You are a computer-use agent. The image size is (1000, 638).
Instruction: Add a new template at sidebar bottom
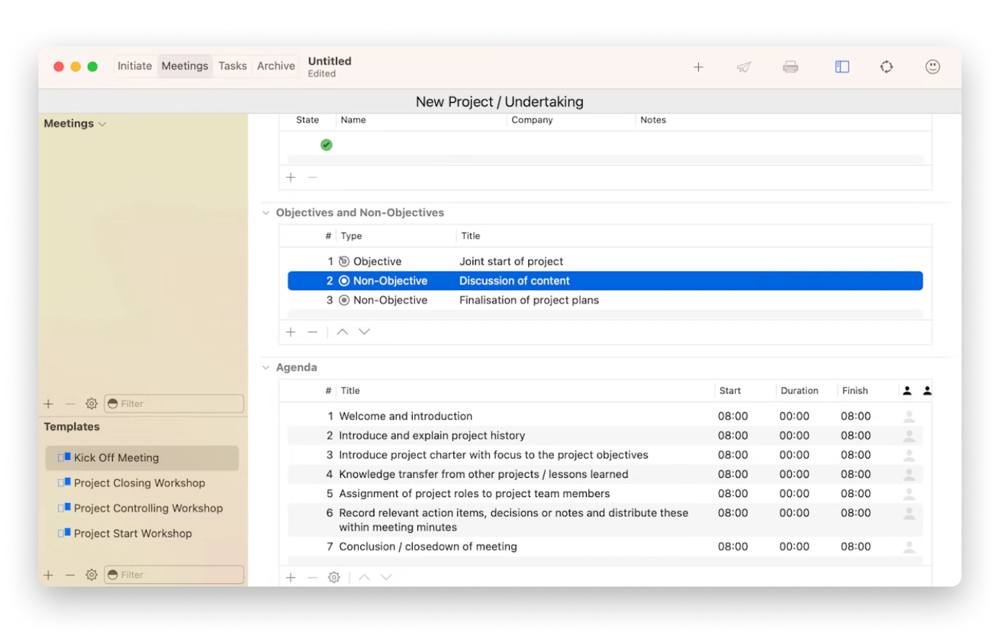(48, 575)
